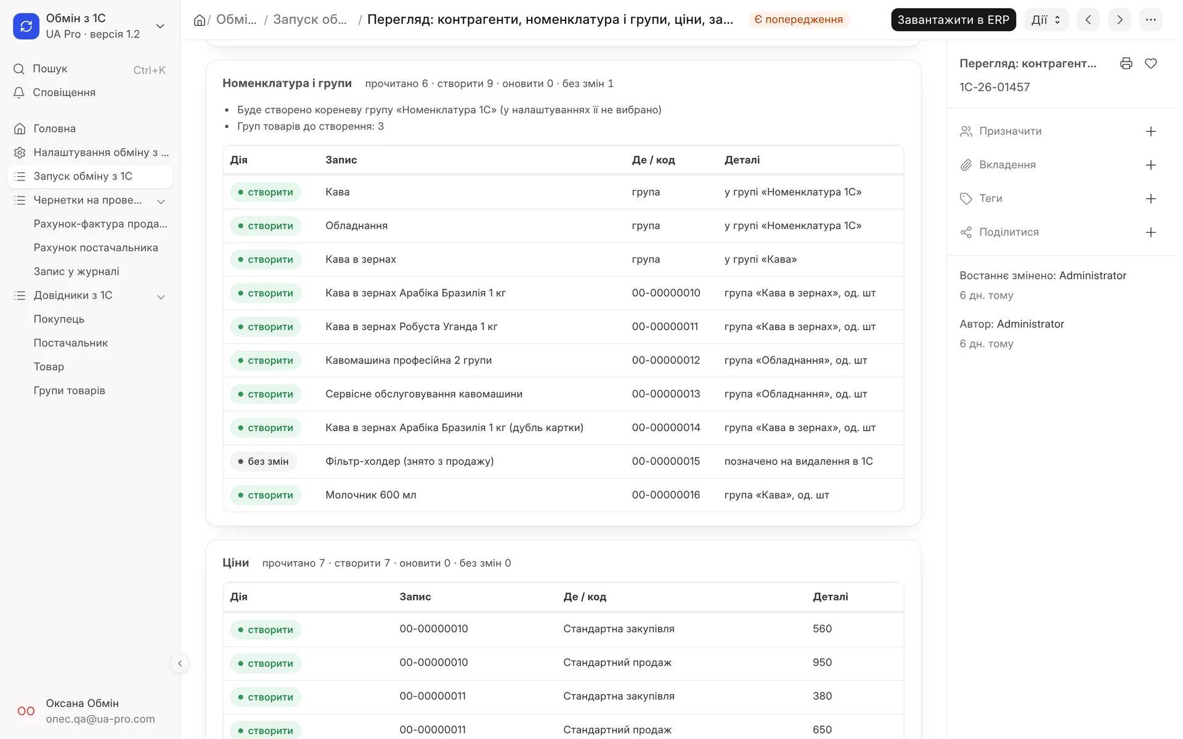The image size is (1183, 739).
Task: Click the ОО user avatar
Action: click(26, 711)
